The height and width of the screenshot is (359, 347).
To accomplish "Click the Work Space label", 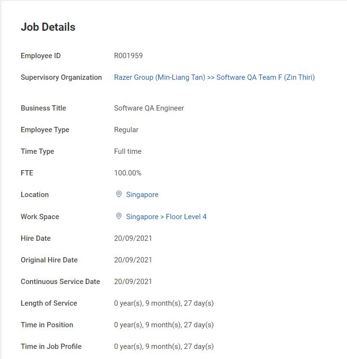I will (x=40, y=217).
